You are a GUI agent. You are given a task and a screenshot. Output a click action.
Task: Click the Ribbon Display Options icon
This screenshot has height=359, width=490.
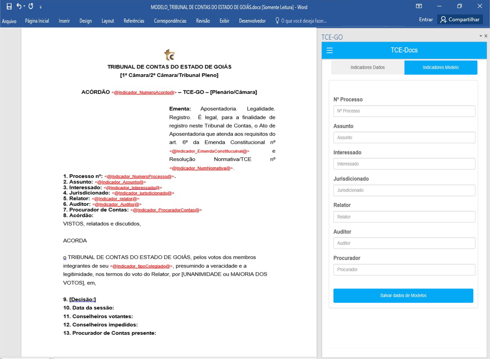tap(419, 7)
